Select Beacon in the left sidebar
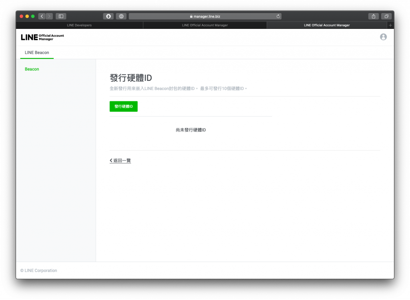 tap(32, 69)
